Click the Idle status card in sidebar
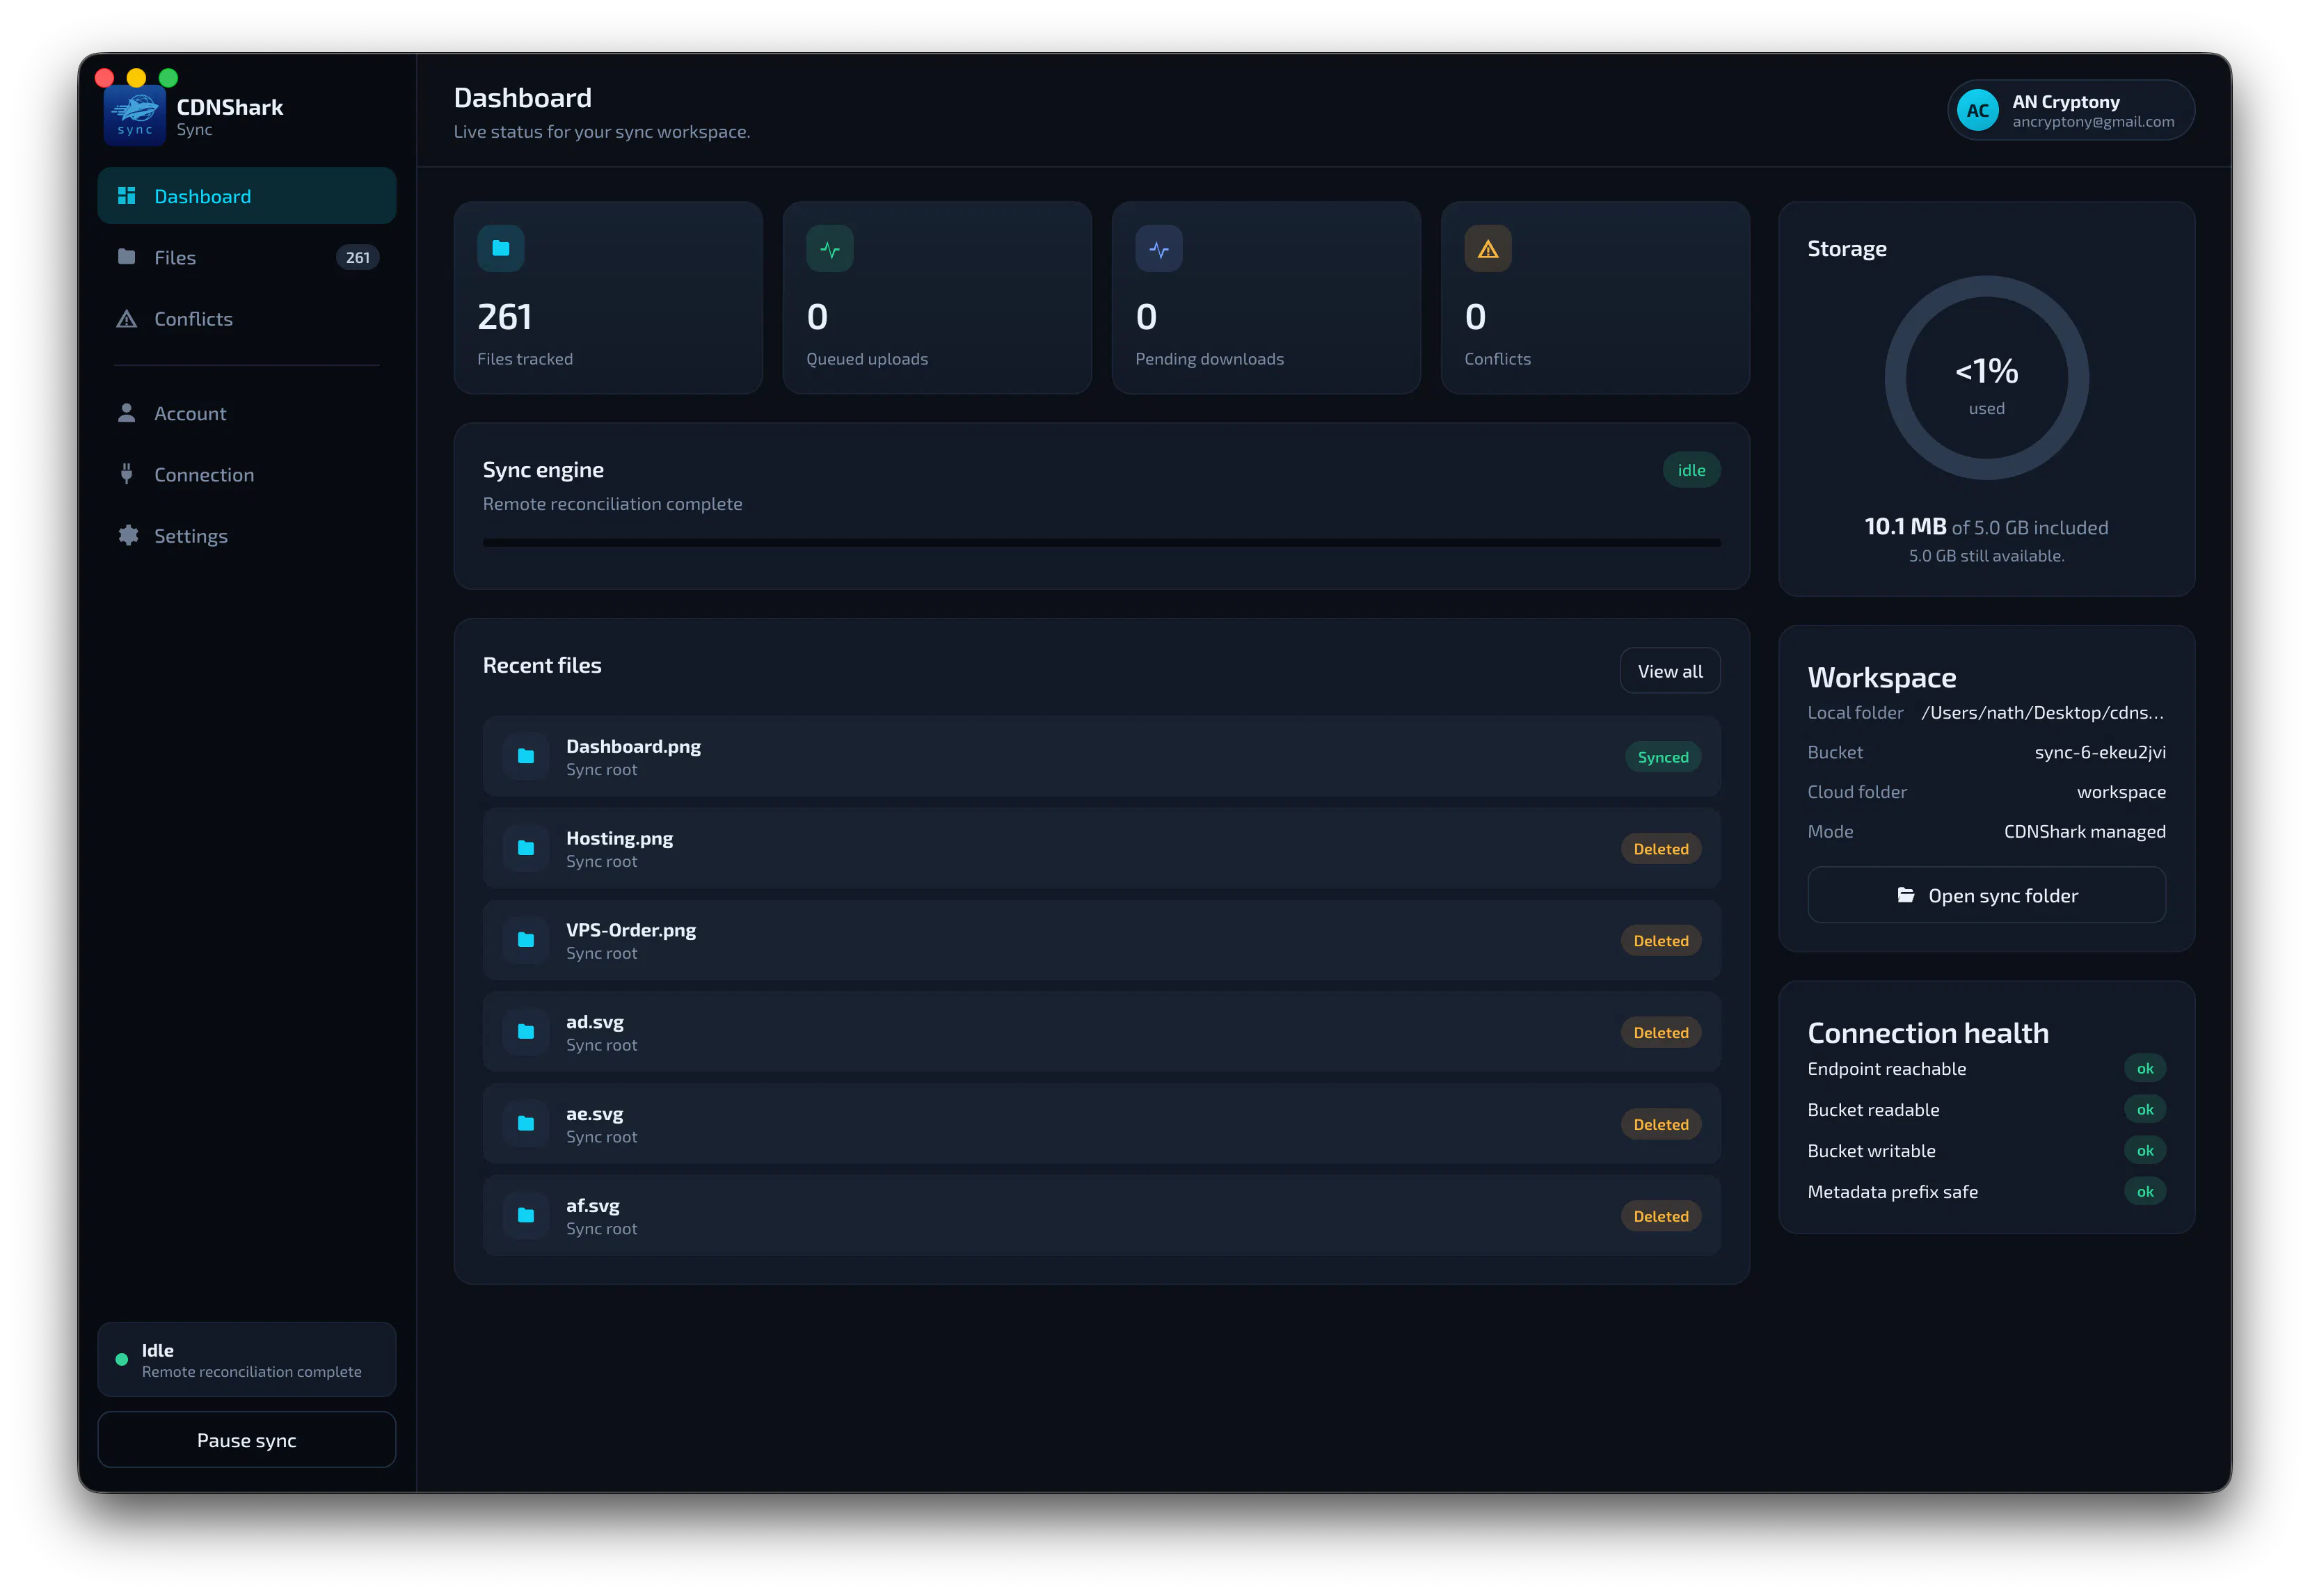 point(247,1359)
